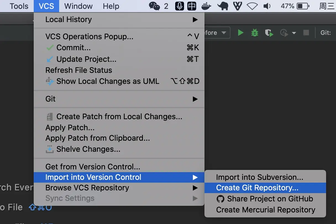Click the green Run button in toolbar
Screen dimensions: 336x224
point(241,33)
